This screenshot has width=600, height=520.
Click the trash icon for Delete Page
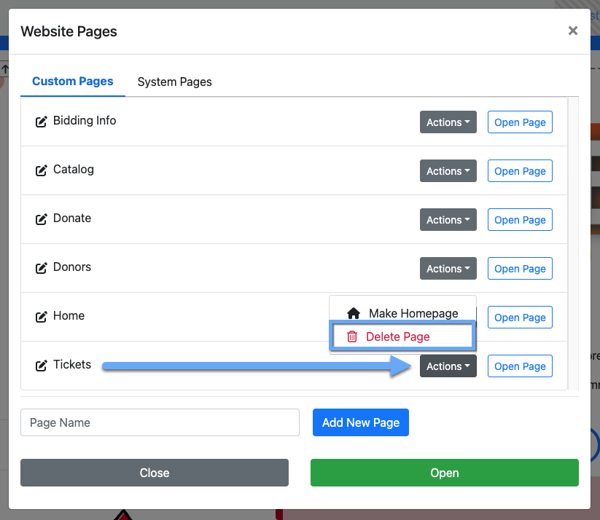tap(352, 336)
